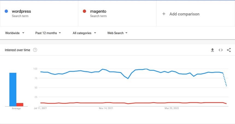Image resolution: width=235 pixels, height=124 pixels.
Task: Open the Web Search type dropdown
Action: coord(117,33)
